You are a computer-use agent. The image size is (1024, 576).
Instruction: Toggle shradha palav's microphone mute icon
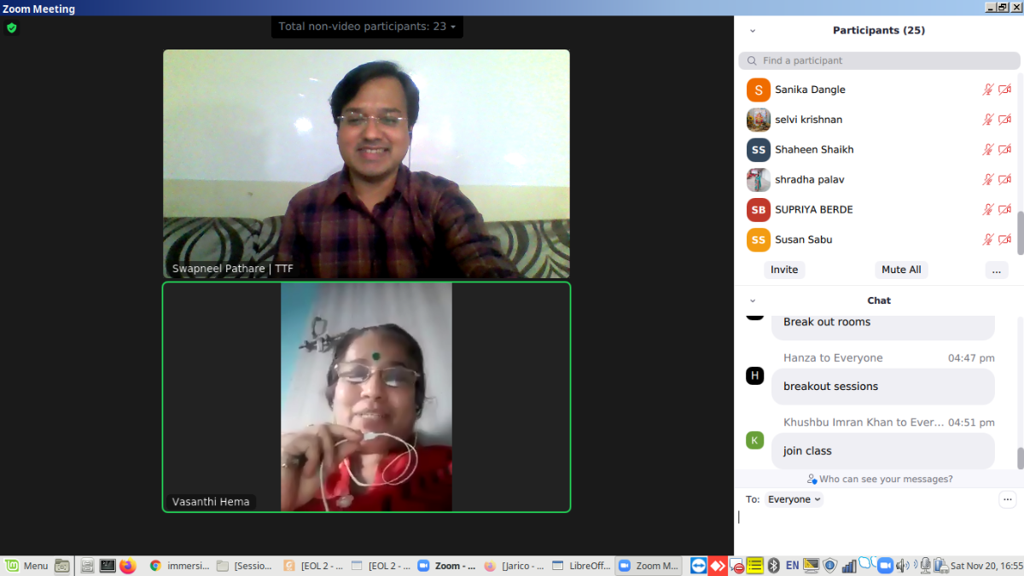(988, 180)
